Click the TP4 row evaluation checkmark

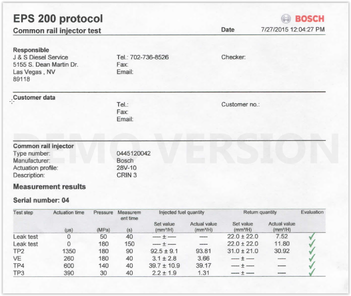312,265
